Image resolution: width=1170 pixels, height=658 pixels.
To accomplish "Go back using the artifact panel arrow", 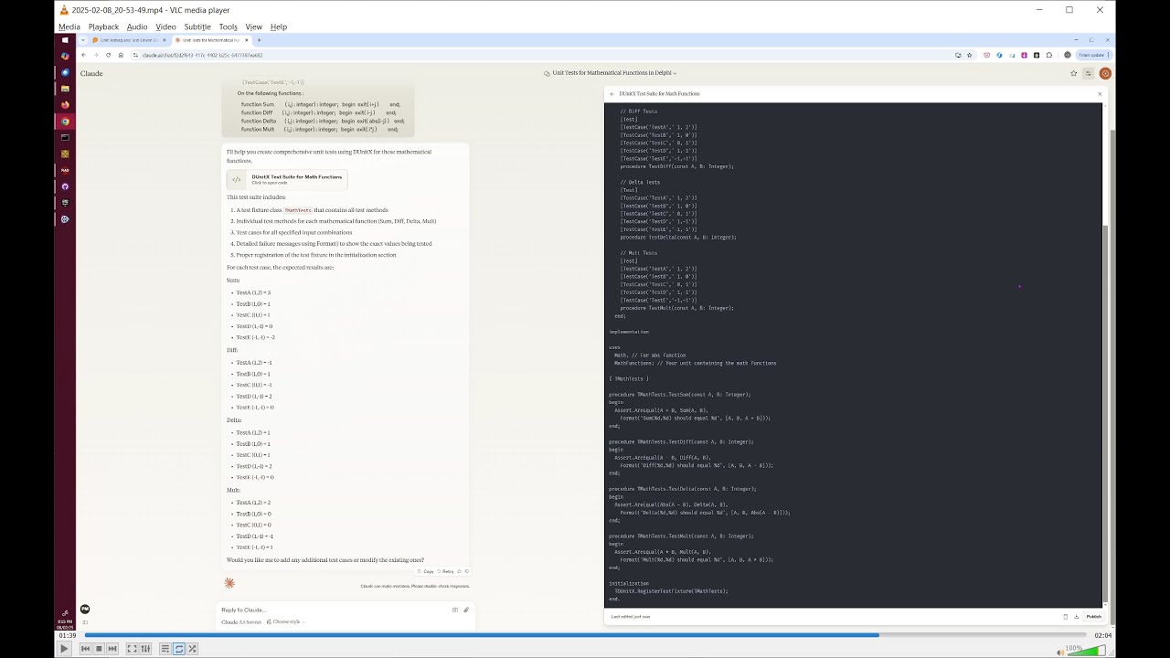I will [x=612, y=93].
